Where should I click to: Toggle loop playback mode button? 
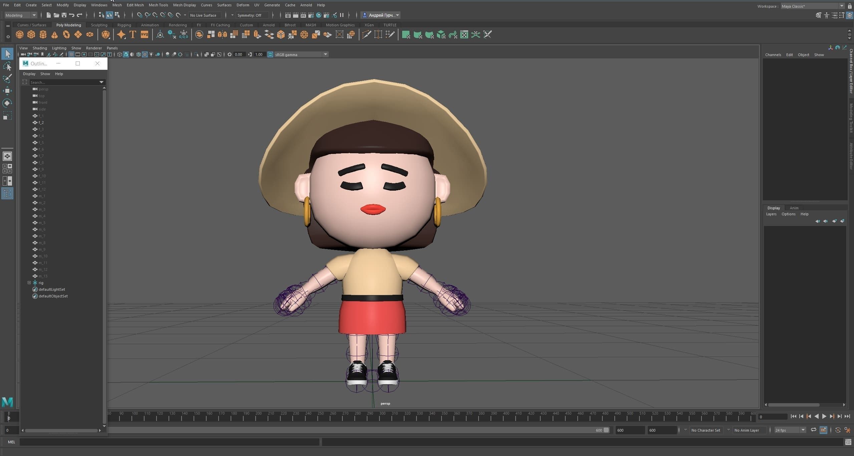pos(813,430)
